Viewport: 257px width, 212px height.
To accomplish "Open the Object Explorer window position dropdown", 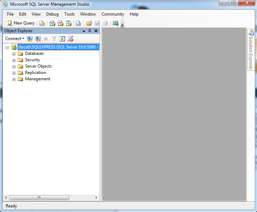I will coord(84,31).
